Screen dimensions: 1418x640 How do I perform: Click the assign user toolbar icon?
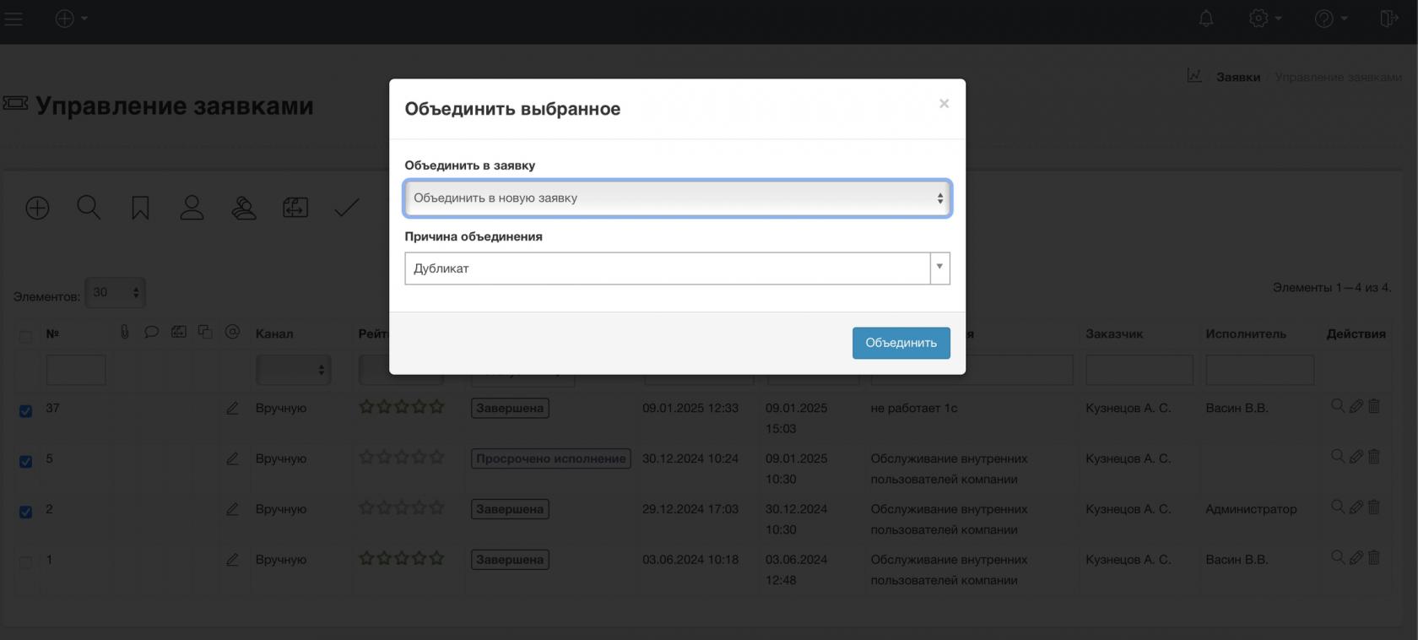pyautogui.click(x=192, y=208)
